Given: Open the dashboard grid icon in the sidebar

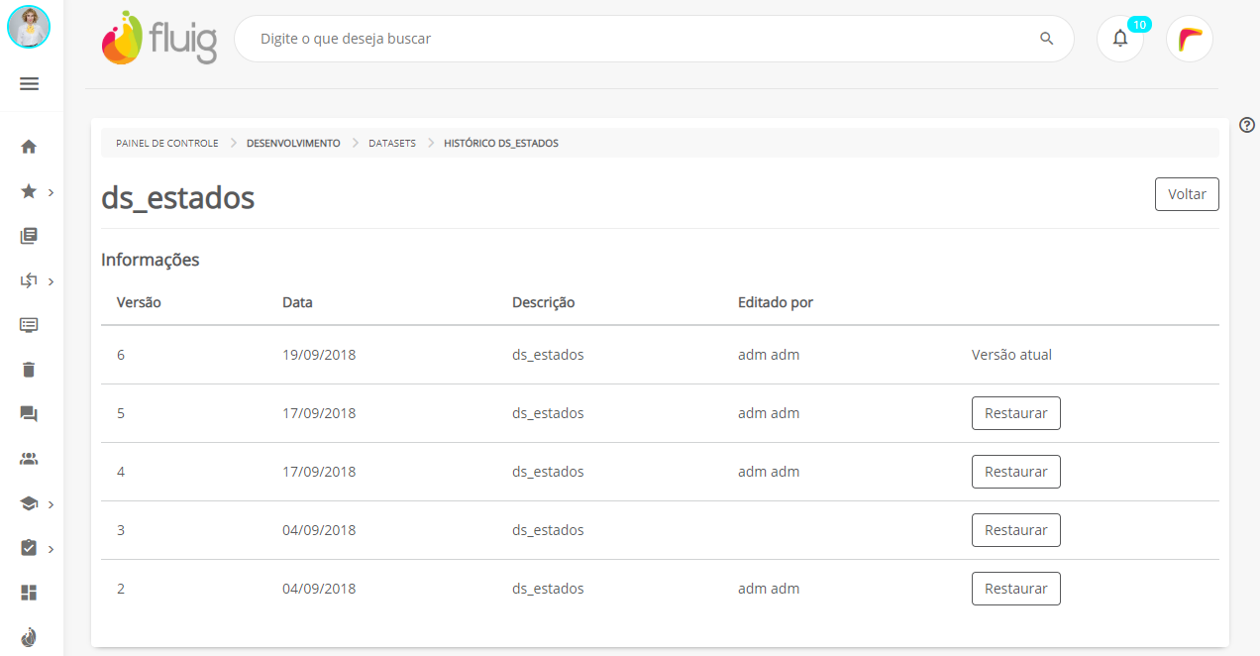Looking at the screenshot, I should click(x=29, y=593).
